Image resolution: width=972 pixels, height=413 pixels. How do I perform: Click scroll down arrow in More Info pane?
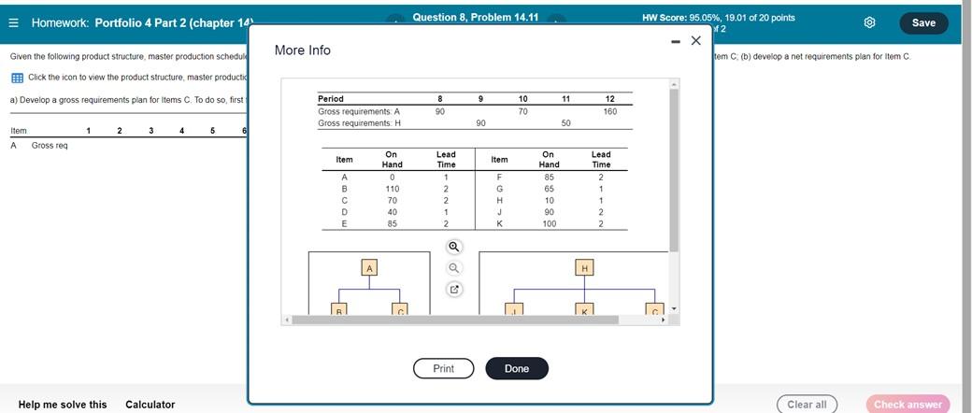coord(675,309)
